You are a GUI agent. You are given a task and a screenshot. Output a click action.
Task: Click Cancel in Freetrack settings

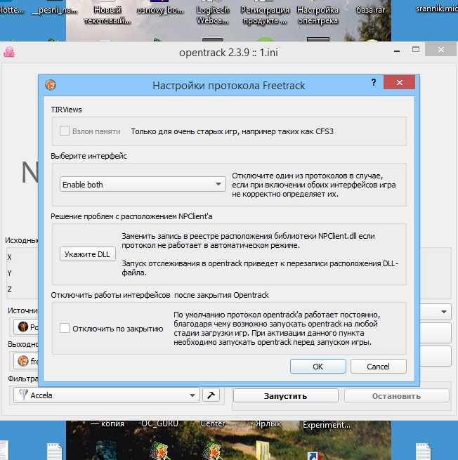click(x=378, y=367)
